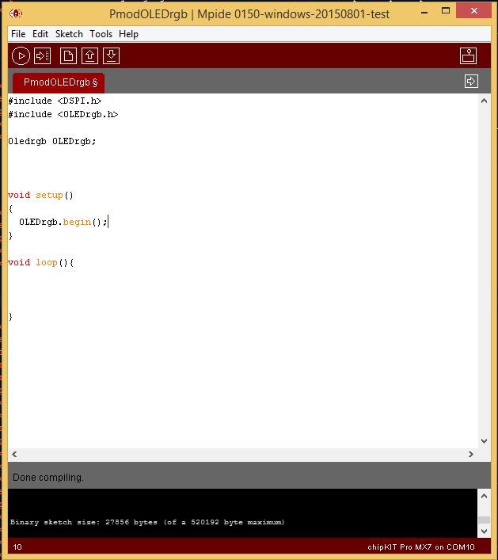Open the File menu
The image size is (498, 560).
click(18, 34)
